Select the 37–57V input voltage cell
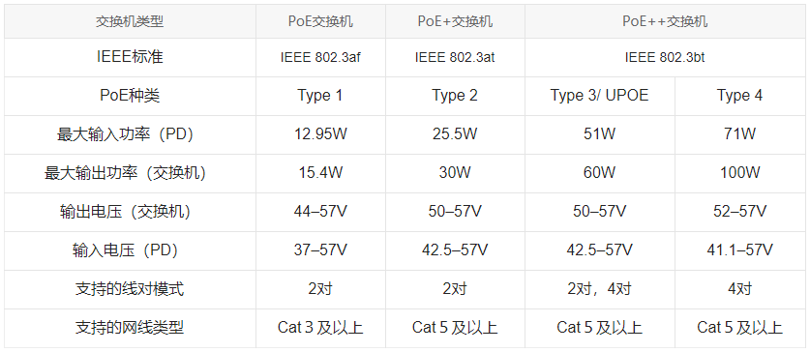Viewport: 810px width, 352px height. 320,250
